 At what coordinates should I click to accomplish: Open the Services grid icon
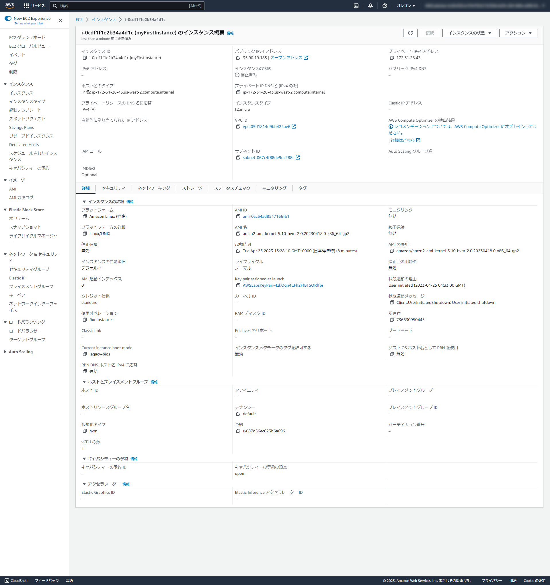[26, 5]
